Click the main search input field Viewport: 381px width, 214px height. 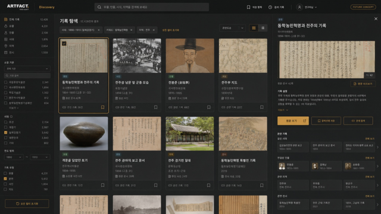pyautogui.click(x=152, y=7)
